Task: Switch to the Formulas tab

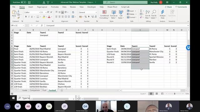Action: pos(55,7)
